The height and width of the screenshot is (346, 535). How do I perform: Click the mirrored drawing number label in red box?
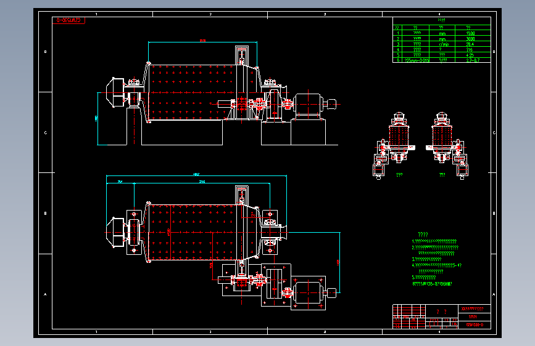(x=68, y=20)
